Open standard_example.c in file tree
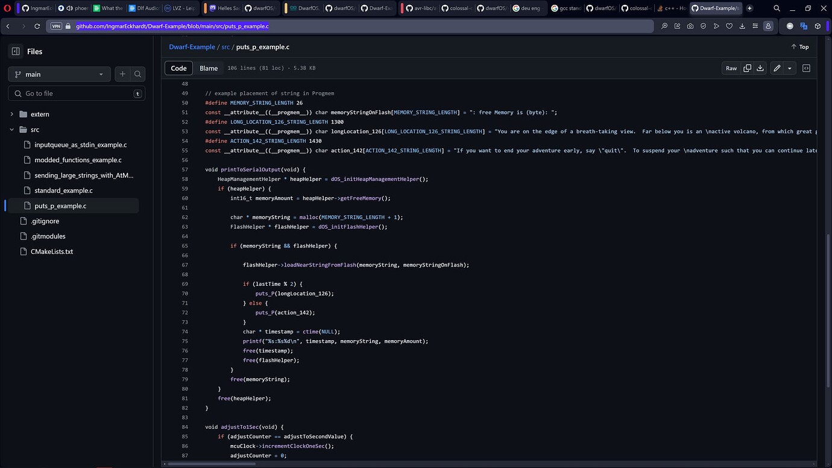832x468 pixels. pyautogui.click(x=63, y=191)
